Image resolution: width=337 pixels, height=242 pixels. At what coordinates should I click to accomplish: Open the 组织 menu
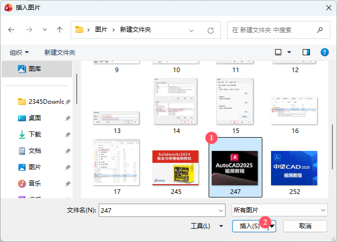tap(19, 52)
